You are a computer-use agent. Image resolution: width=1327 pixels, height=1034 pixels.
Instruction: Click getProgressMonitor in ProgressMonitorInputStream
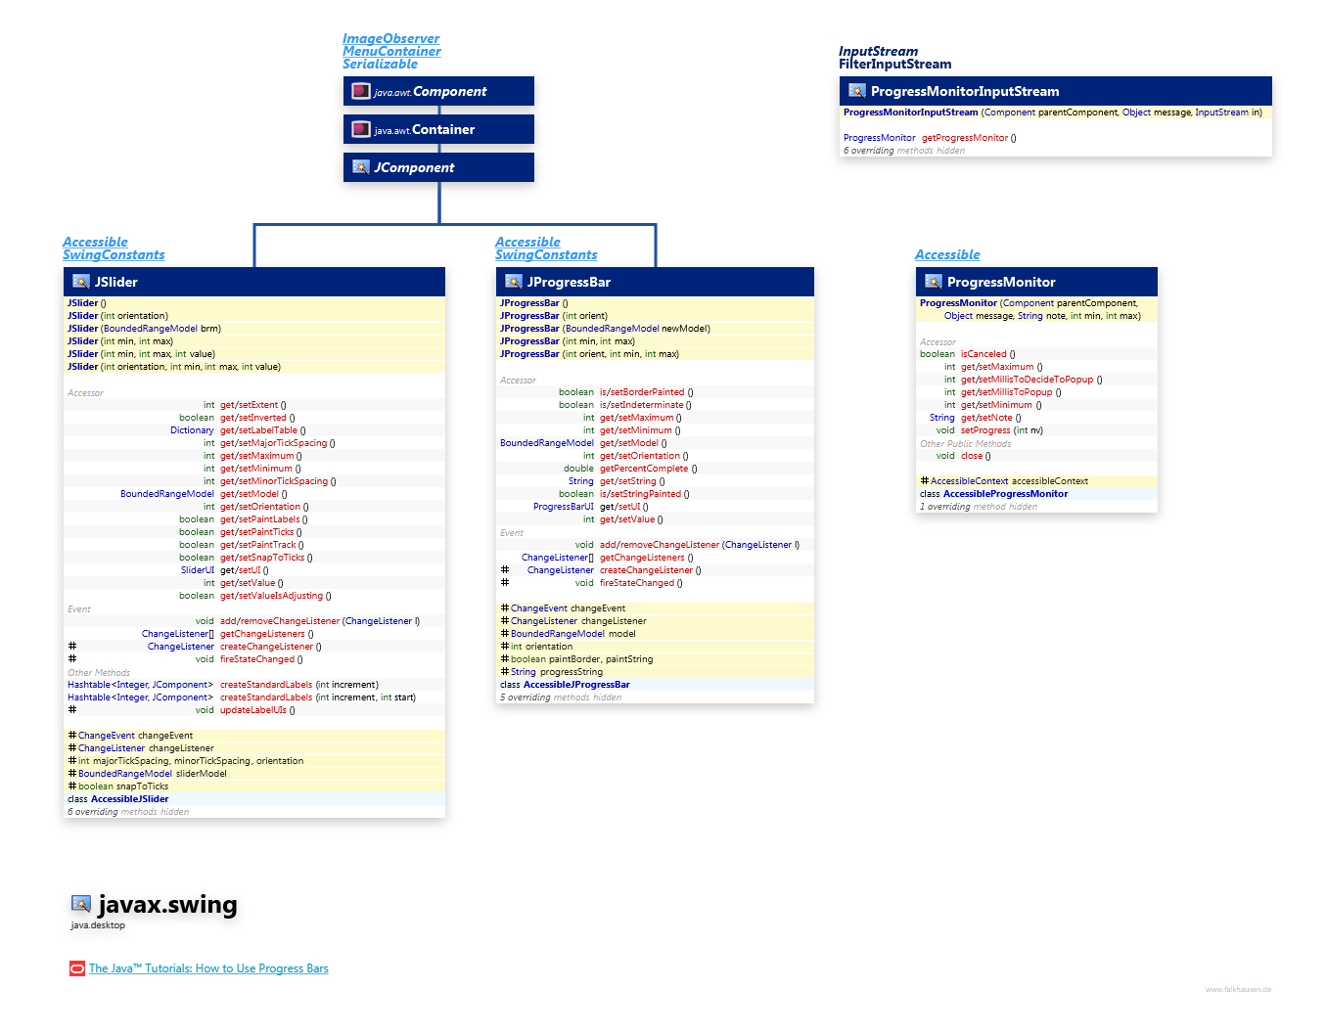pyautogui.click(x=965, y=138)
